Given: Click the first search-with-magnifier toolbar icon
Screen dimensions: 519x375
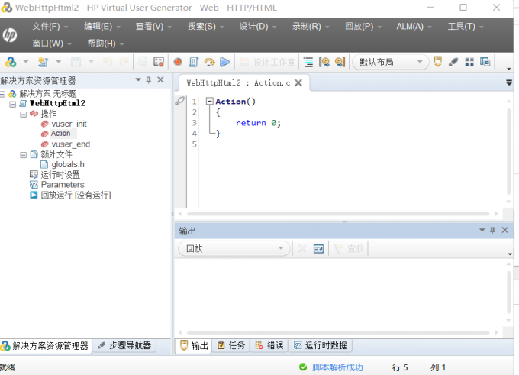Looking at the screenshot, I should click(324, 62).
